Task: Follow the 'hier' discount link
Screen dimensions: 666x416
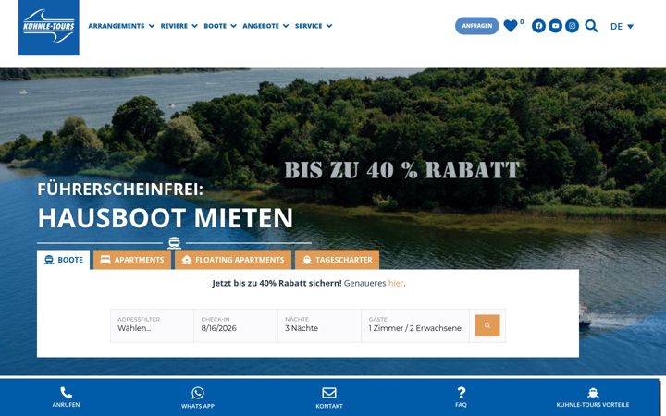Action: pos(396,283)
